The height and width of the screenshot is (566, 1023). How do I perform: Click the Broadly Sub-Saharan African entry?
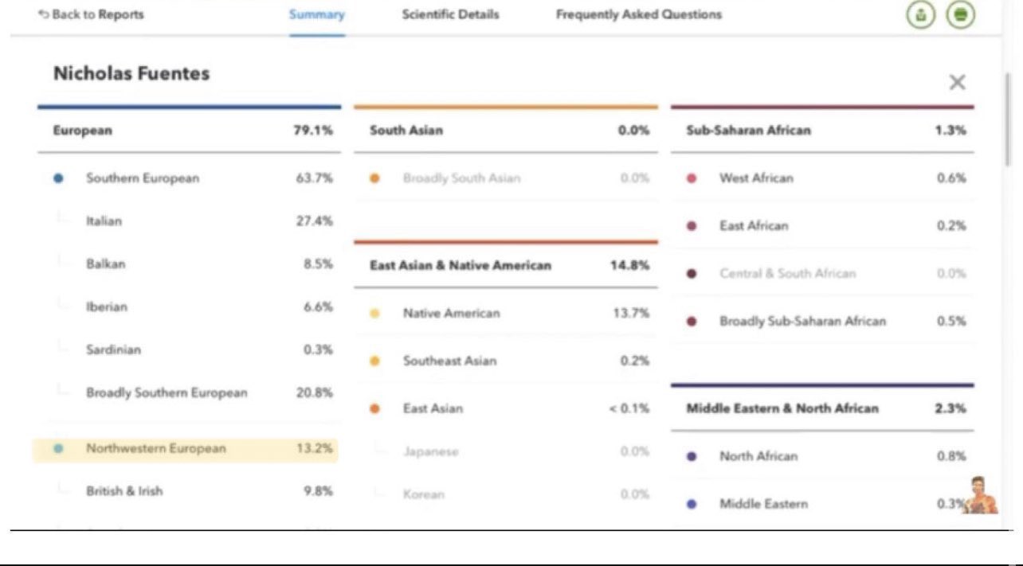[x=802, y=322]
